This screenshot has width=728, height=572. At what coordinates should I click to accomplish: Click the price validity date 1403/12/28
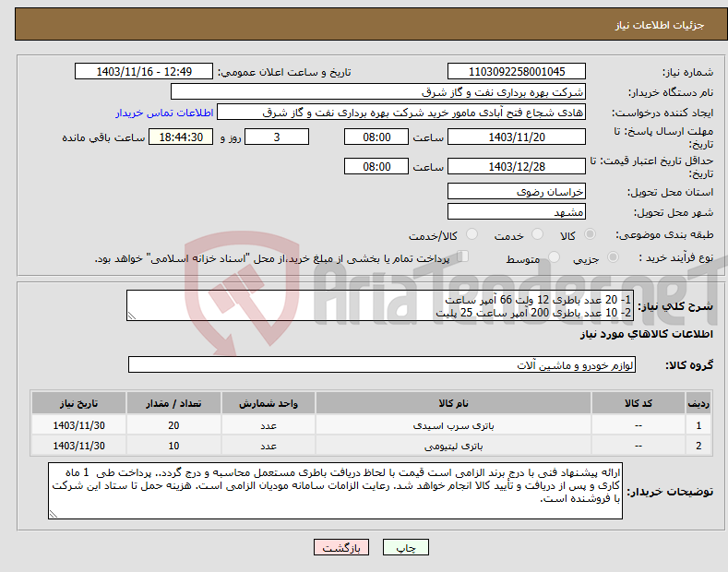pos(517,166)
